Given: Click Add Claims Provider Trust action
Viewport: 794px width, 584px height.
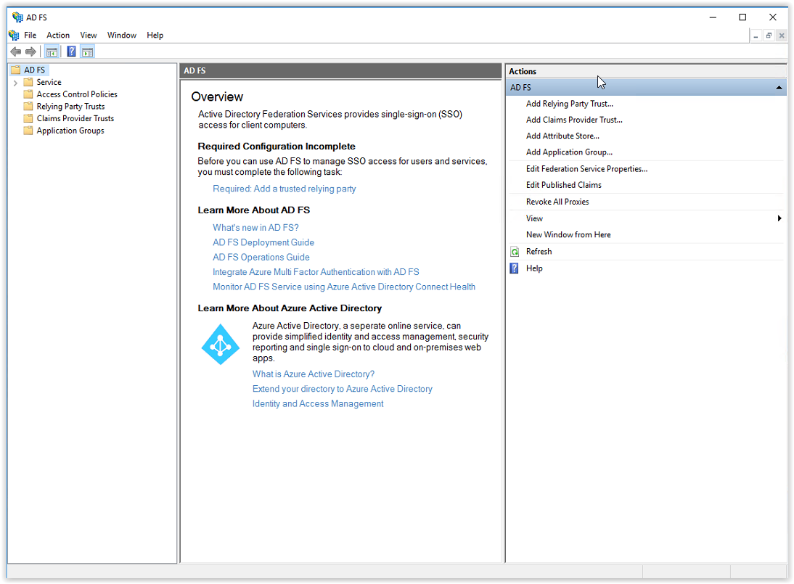Looking at the screenshot, I should [574, 120].
